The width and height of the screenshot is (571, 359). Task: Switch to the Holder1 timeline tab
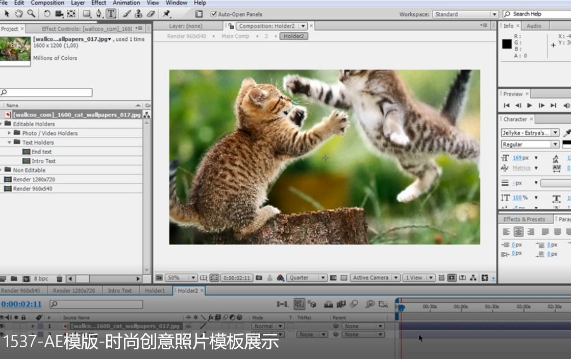point(155,291)
